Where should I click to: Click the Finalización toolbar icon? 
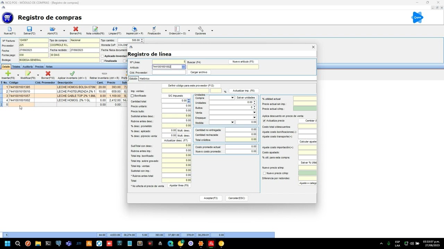[x=154, y=29]
